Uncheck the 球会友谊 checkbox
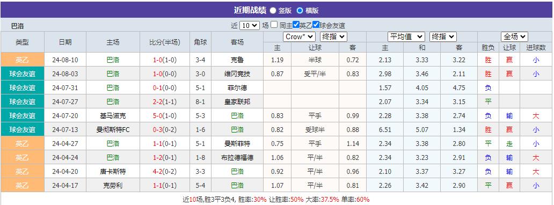 316,25
